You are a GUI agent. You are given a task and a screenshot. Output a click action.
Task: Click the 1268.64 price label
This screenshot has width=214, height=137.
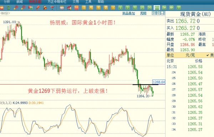159,82
